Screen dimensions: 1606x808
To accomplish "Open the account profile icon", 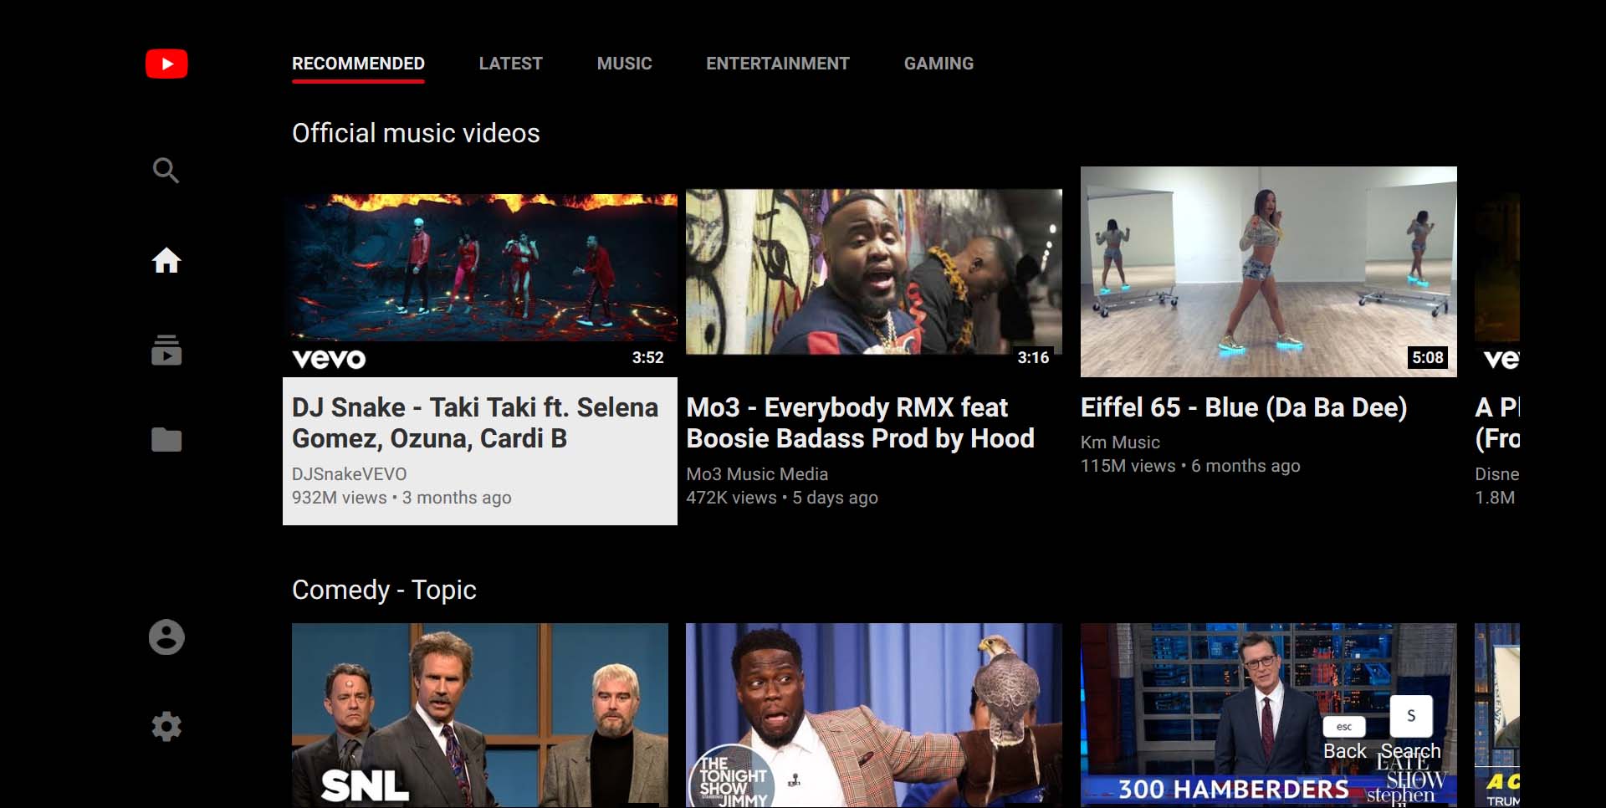I will point(166,637).
